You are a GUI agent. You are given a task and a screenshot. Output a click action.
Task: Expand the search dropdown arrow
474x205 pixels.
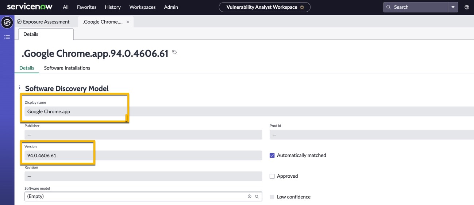(453, 7)
